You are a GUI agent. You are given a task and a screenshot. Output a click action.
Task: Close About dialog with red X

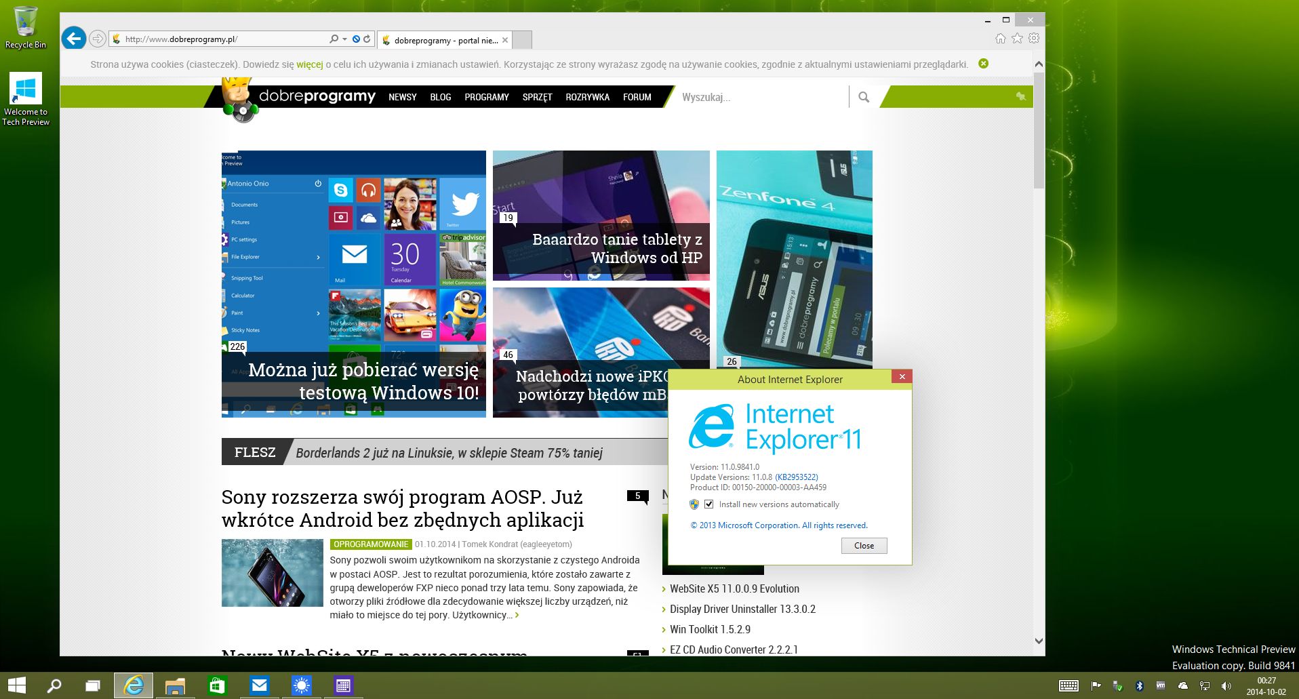pyautogui.click(x=902, y=376)
